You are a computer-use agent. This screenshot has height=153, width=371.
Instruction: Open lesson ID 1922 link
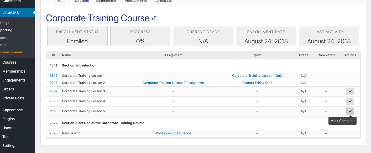click(54, 83)
